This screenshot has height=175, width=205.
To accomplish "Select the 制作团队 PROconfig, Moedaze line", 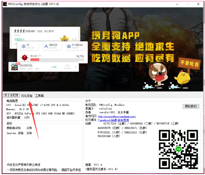I will tap(105, 105).
